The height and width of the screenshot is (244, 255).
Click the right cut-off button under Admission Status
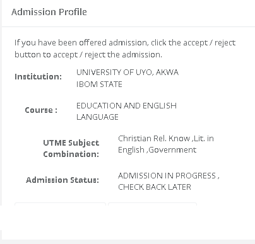point(152,204)
